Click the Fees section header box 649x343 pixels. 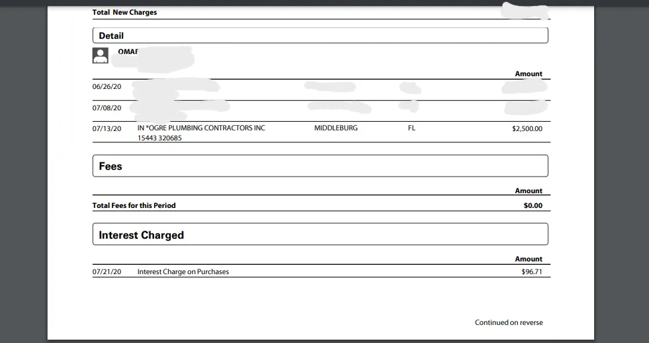pos(320,166)
